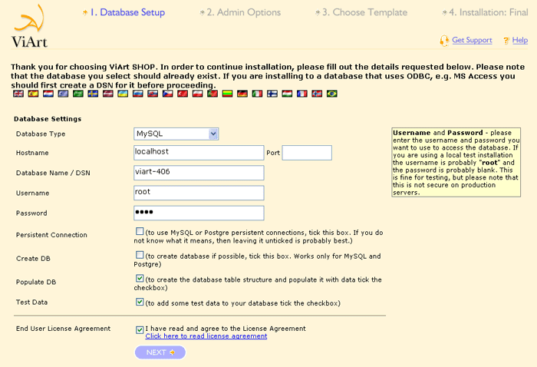
Task: Select the United Kingdom flag language
Action: pos(18,94)
